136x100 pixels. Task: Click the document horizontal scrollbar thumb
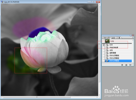[x=37, y=97]
